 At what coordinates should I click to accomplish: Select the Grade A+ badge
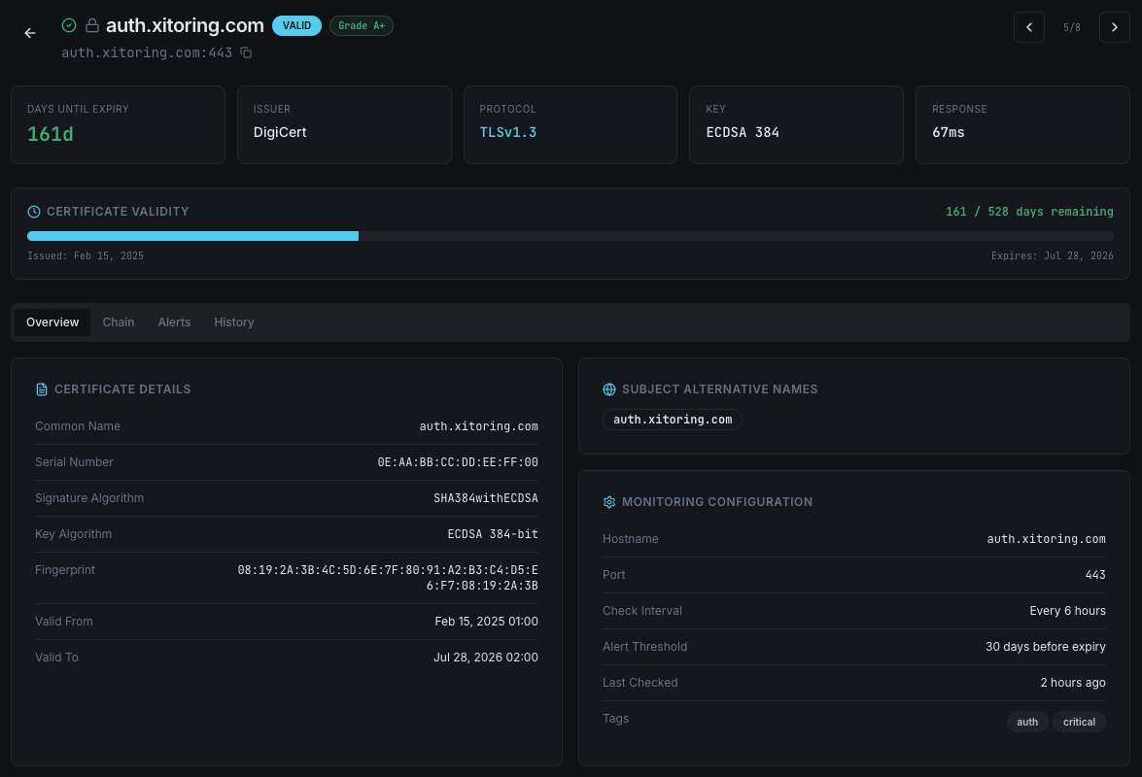tap(361, 25)
